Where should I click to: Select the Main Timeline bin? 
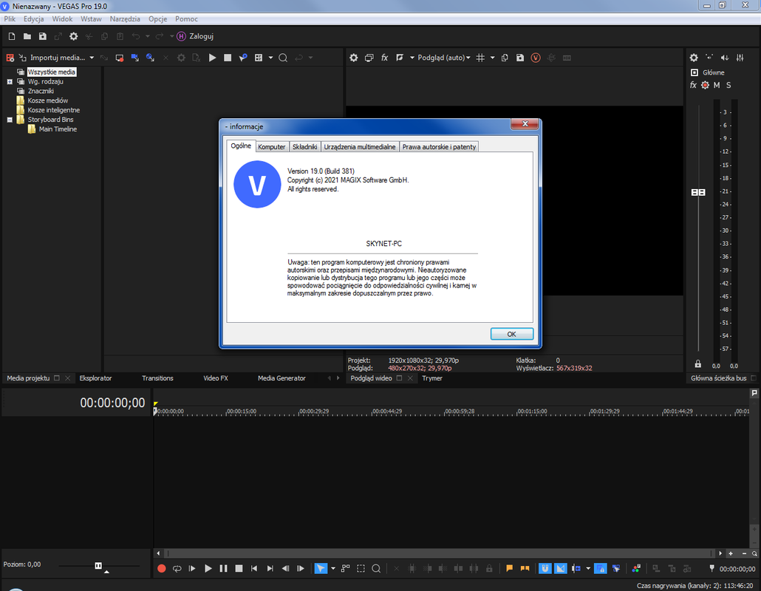click(x=58, y=129)
